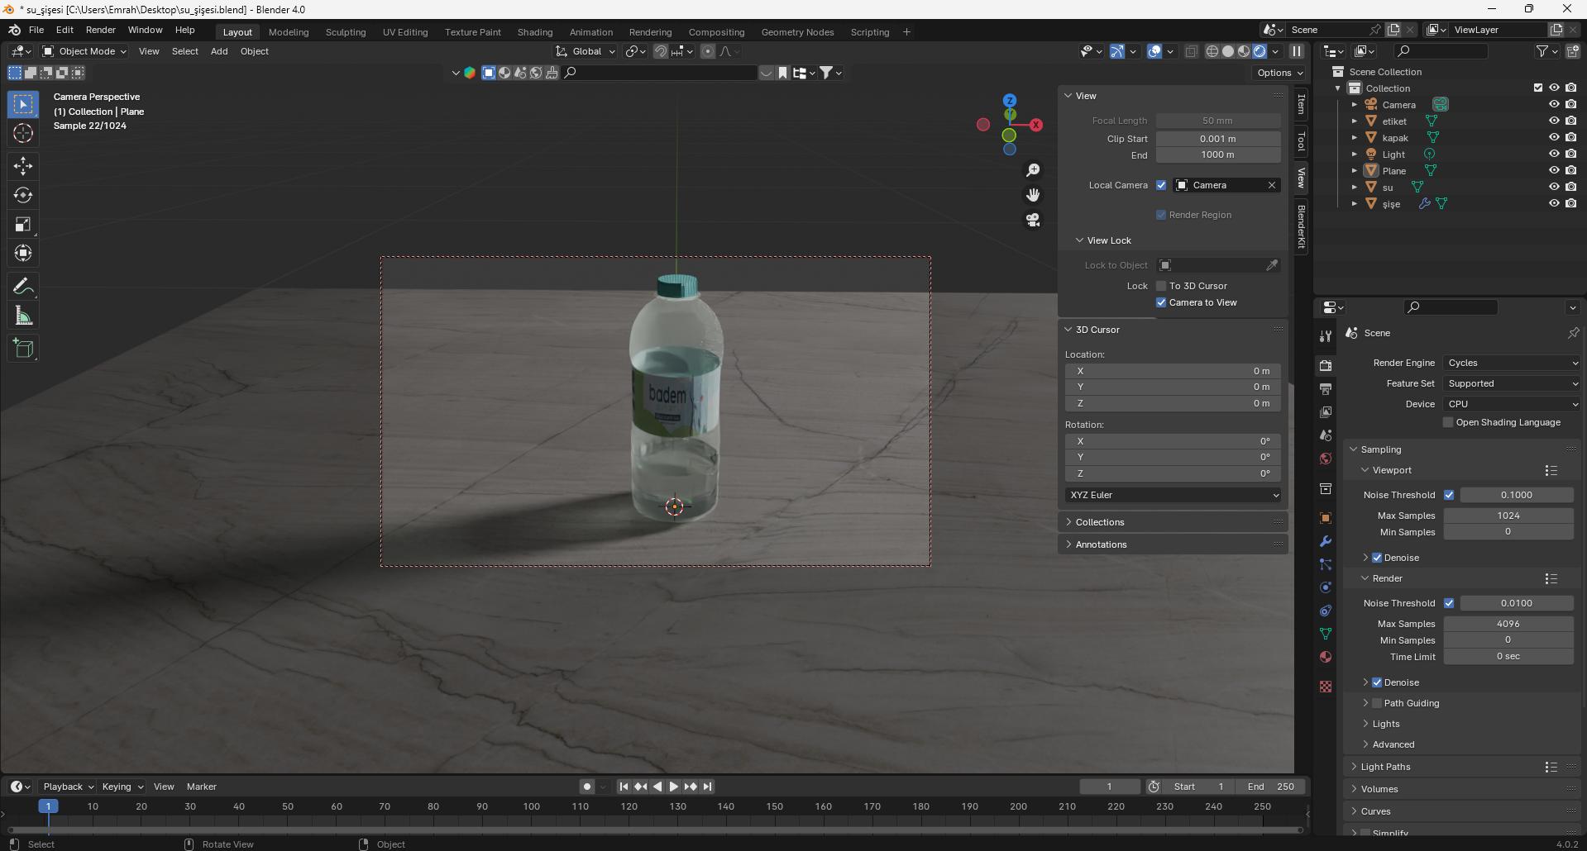Select the Cursor tool in the toolbar
The image size is (1587, 851).
pyautogui.click(x=23, y=133)
